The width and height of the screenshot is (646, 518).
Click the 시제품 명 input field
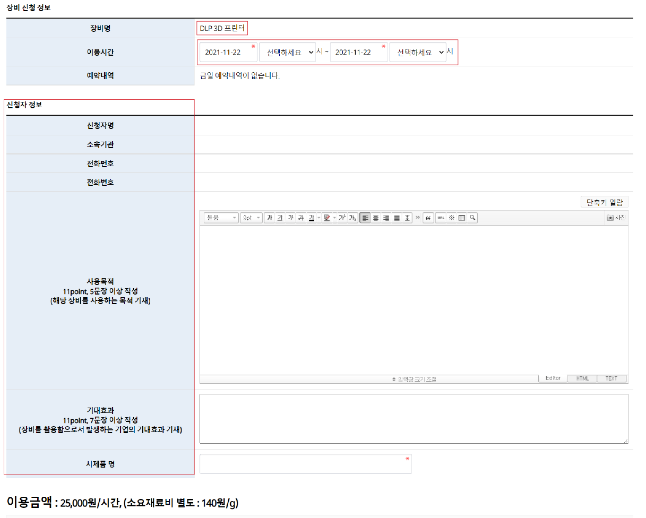click(x=305, y=464)
